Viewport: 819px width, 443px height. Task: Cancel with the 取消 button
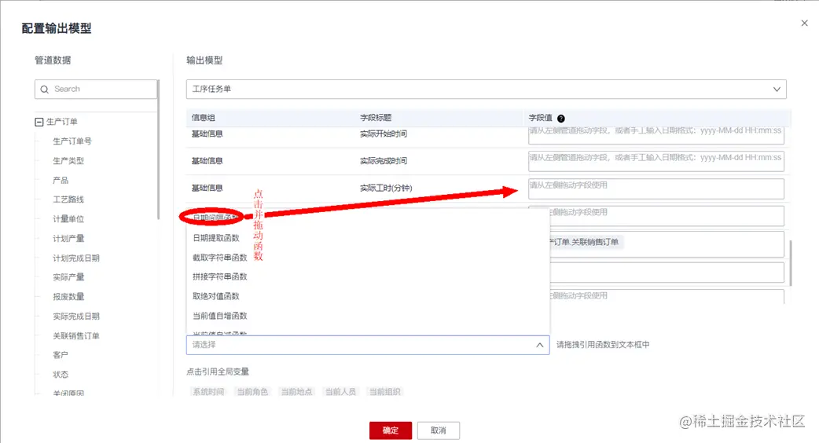coord(439,430)
